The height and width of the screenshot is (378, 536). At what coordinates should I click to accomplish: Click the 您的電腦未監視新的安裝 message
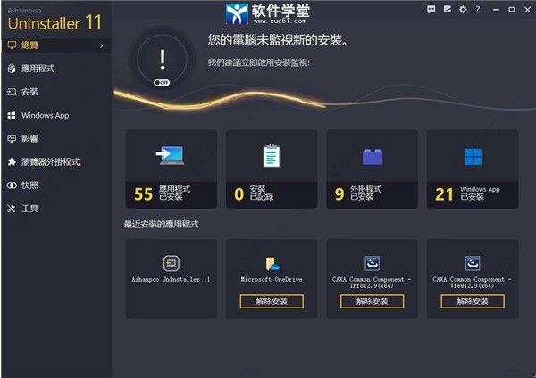click(x=278, y=40)
